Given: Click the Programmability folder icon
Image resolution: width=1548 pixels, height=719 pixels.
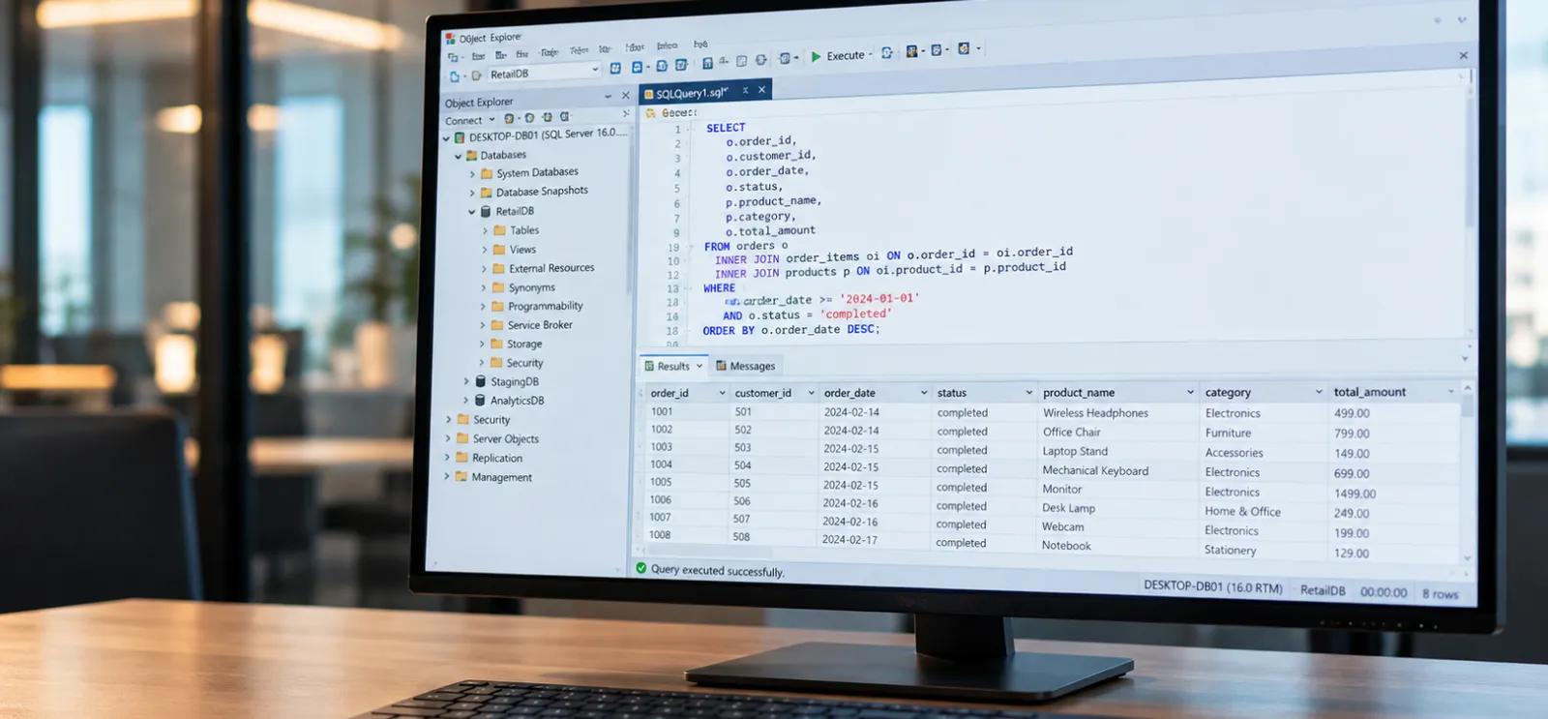Looking at the screenshot, I should pos(497,306).
